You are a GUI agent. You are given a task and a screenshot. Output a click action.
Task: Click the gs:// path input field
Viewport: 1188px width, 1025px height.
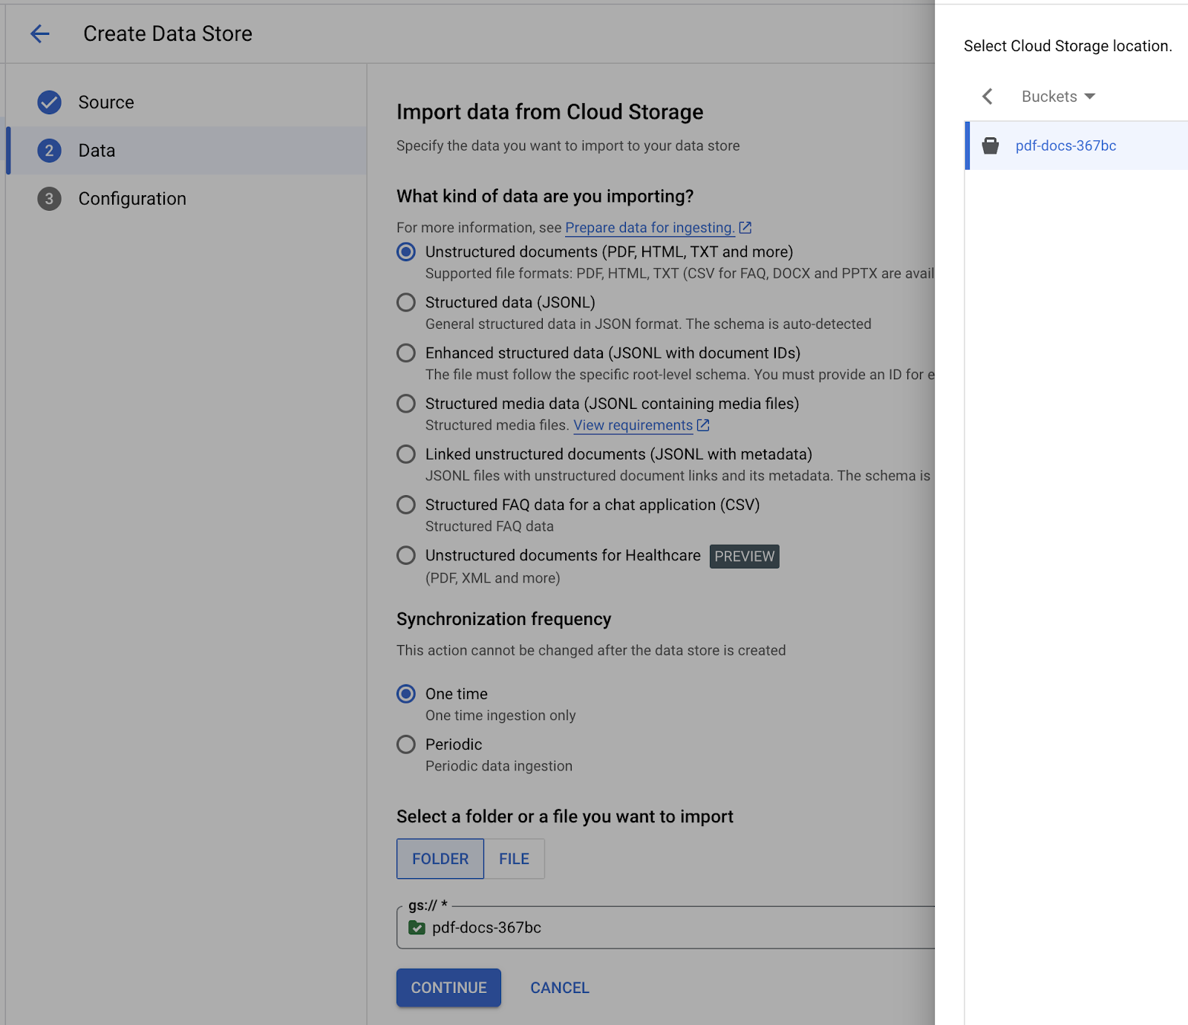[x=668, y=928]
